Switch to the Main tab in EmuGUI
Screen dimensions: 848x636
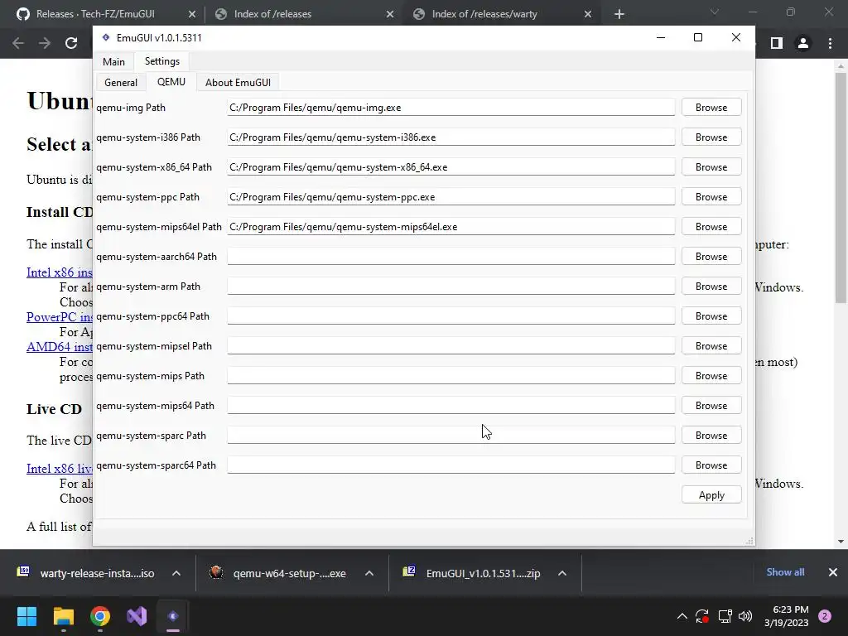click(113, 61)
